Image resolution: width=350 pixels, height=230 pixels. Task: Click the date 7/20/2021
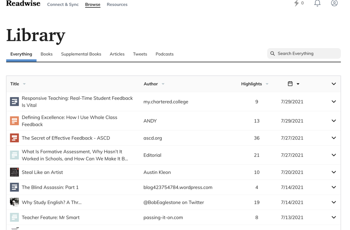pyautogui.click(x=292, y=172)
